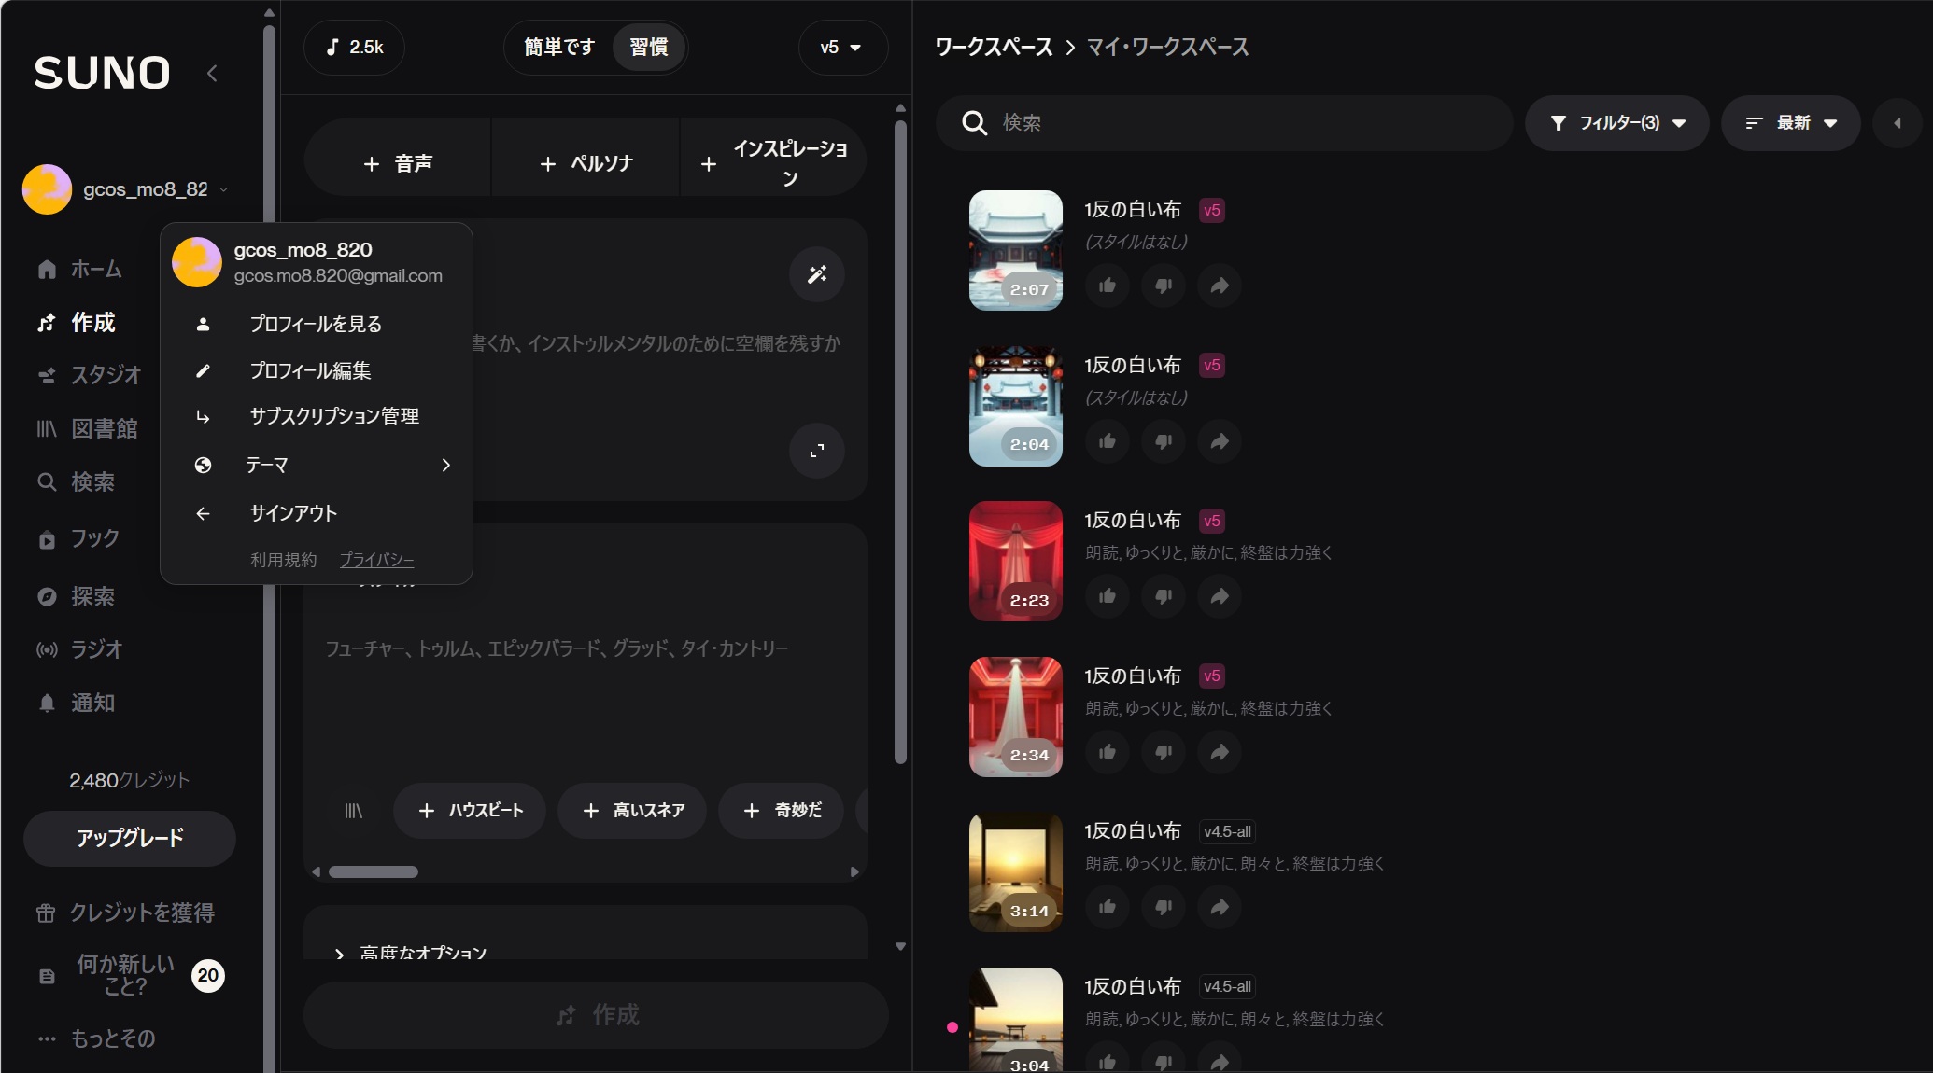The width and height of the screenshot is (1933, 1073).
Task: Click the expand lyrics box icon
Action: [817, 451]
